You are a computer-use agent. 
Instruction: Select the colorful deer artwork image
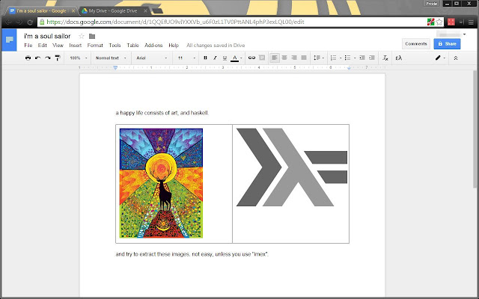161,183
